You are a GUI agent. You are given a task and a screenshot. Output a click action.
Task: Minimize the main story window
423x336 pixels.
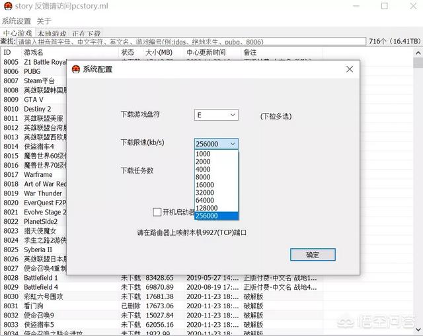[x=353, y=6]
